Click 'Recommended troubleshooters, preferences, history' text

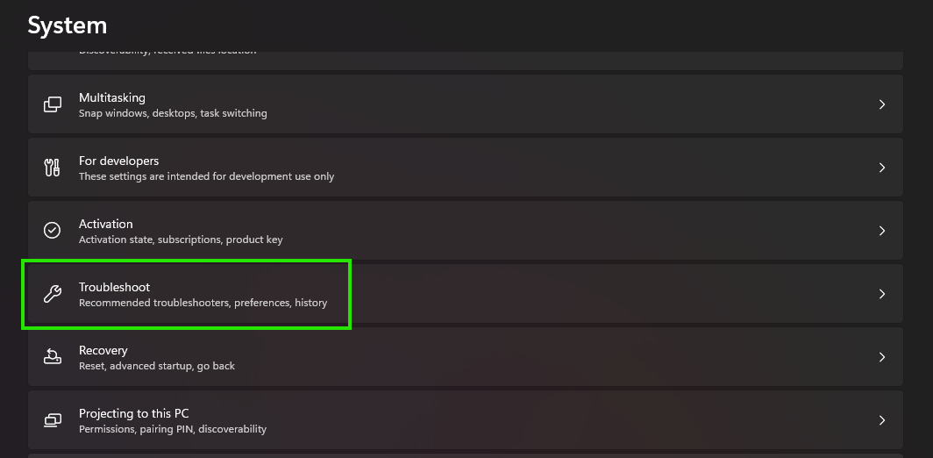203,303
